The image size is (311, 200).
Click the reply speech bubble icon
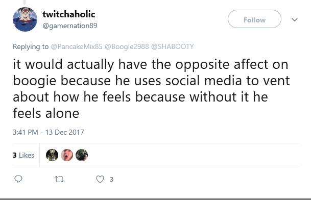tap(18, 179)
